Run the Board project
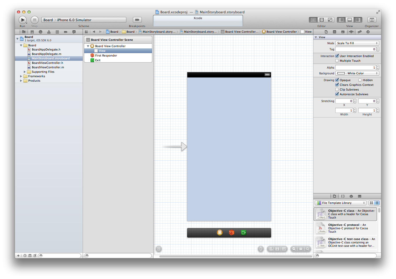396x279 pixels. coord(22,20)
